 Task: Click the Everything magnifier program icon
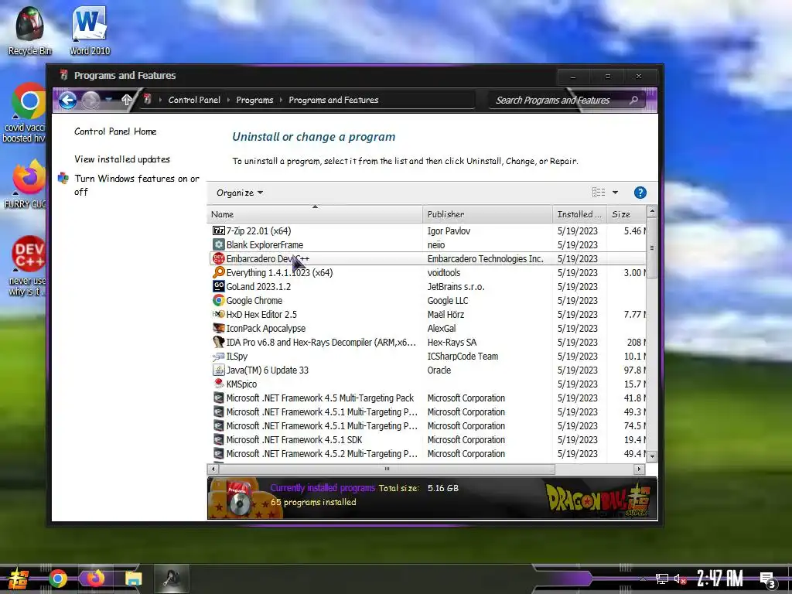[219, 273]
